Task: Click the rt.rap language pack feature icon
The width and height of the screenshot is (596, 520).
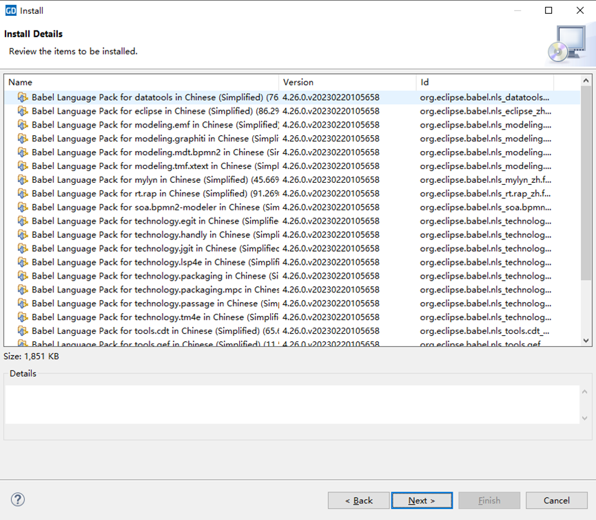Action: tap(23, 194)
